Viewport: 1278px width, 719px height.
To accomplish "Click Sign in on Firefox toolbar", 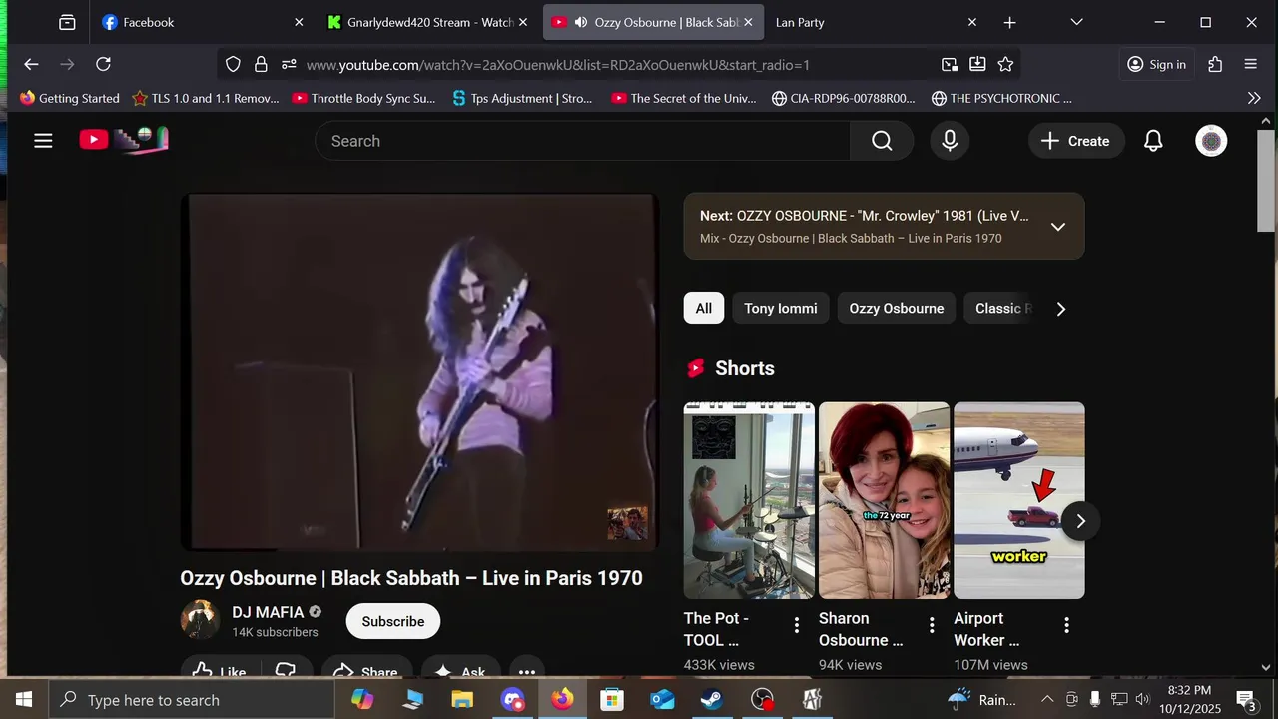I will pos(1156,64).
